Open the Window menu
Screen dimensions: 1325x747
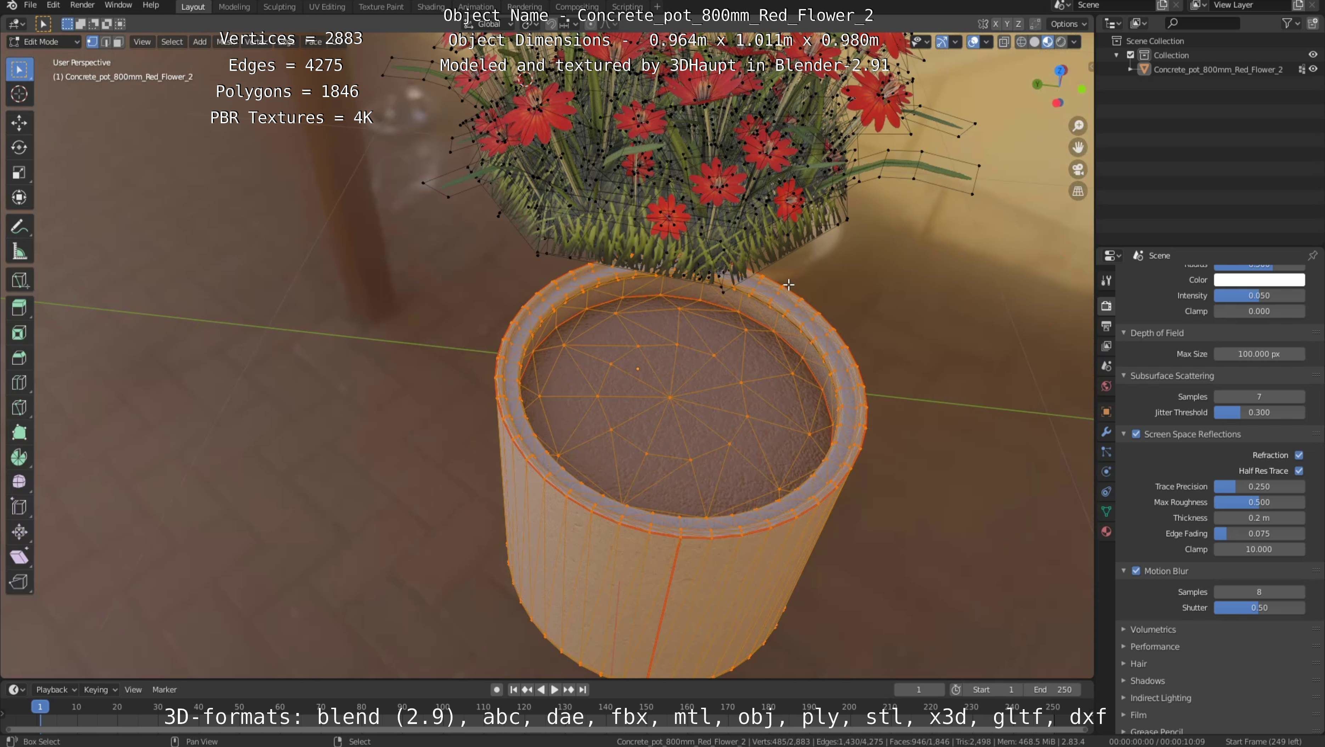[x=118, y=5]
